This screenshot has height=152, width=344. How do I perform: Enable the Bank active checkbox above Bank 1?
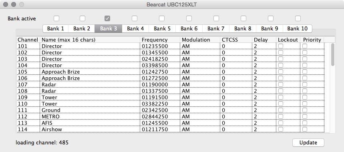pos(56,18)
